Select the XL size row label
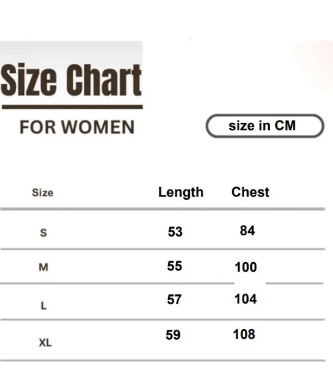The width and height of the screenshot is (333, 382). (x=46, y=343)
